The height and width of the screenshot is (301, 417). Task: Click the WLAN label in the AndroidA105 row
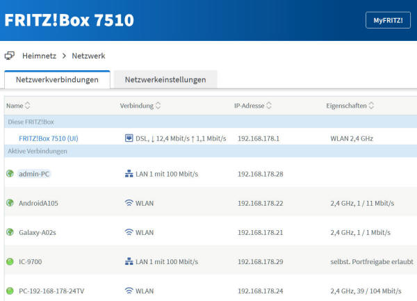pyautogui.click(x=145, y=203)
